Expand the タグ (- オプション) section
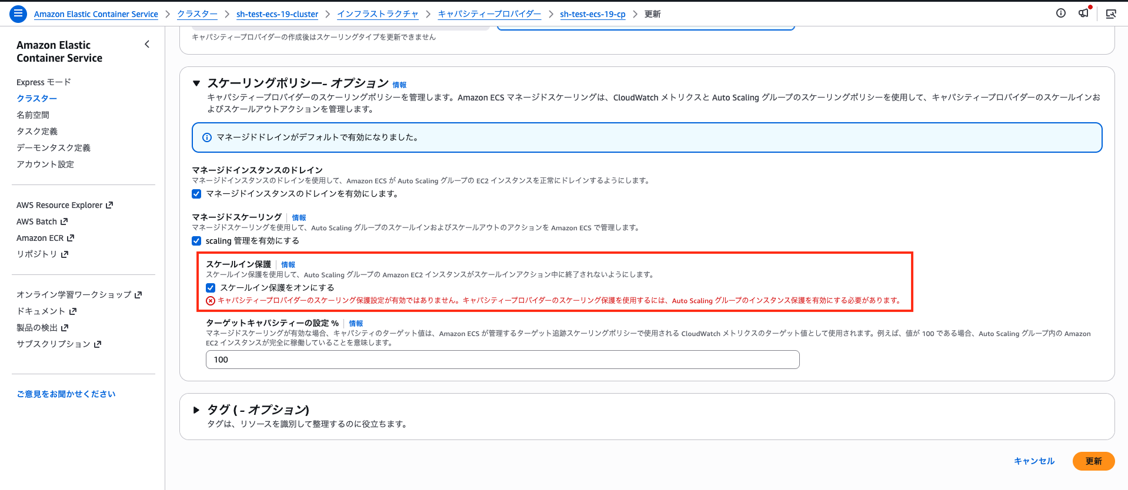 [x=196, y=410]
